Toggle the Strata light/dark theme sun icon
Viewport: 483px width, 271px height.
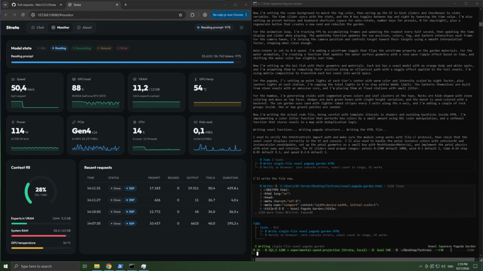[241, 28]
